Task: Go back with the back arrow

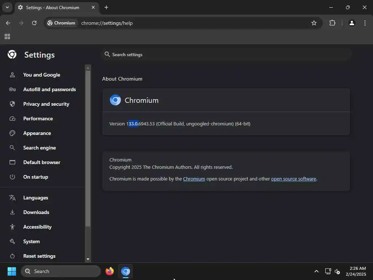Action: (x=8, y=23)
